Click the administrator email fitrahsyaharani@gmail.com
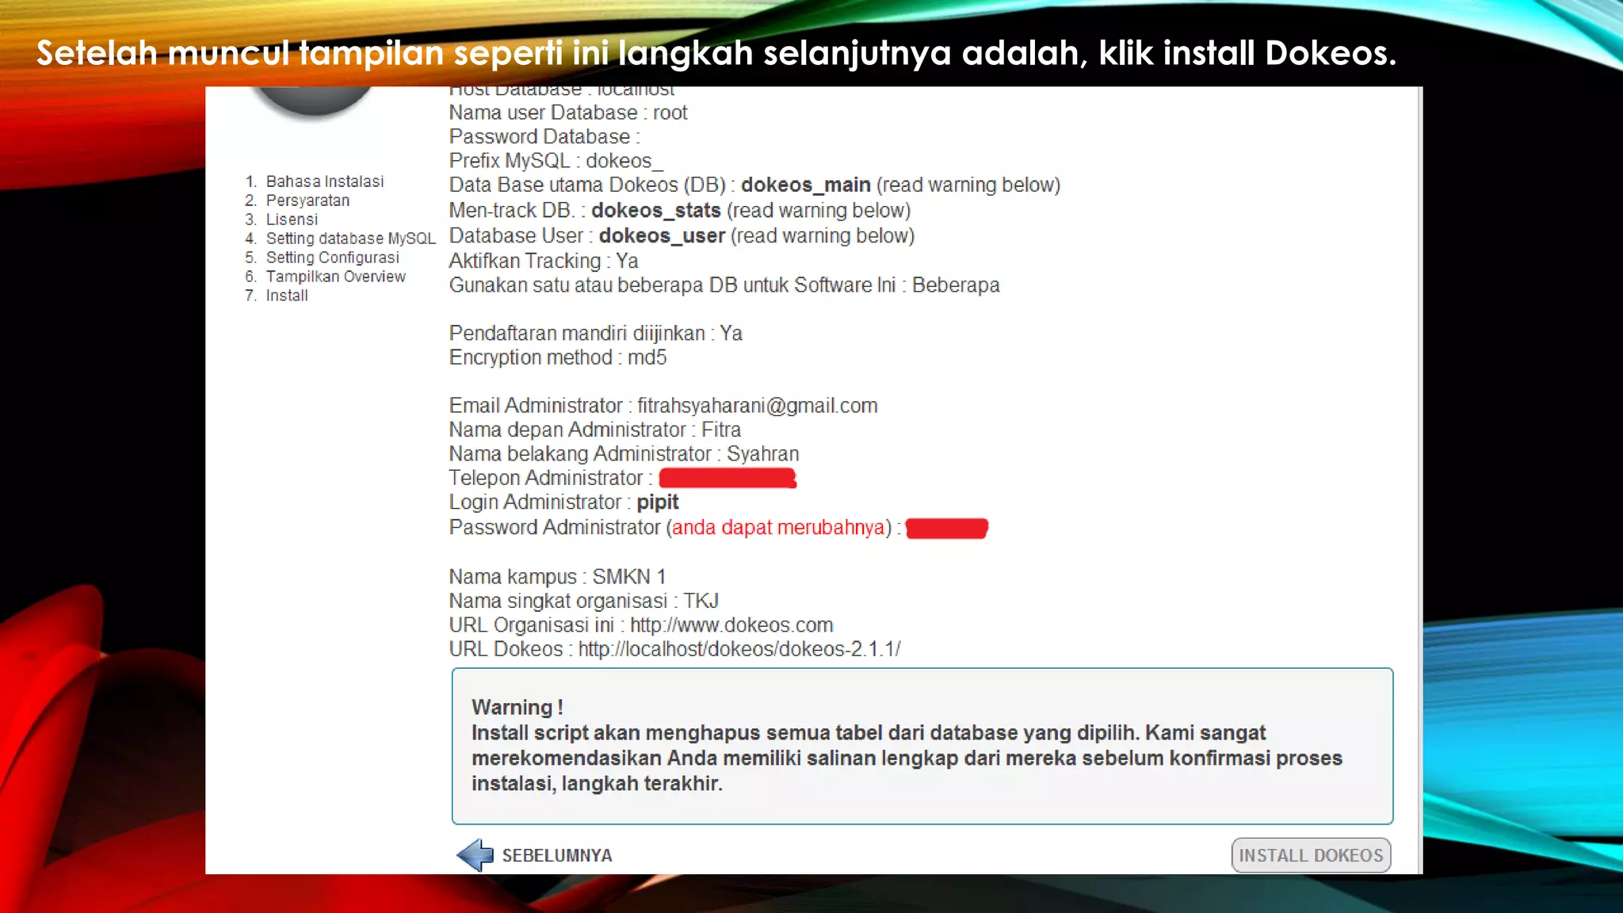The image size is (1623, 913). 758,406
